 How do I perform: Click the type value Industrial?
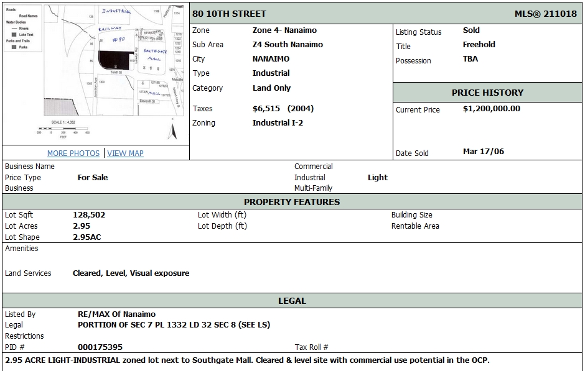[x=271, y=73]
